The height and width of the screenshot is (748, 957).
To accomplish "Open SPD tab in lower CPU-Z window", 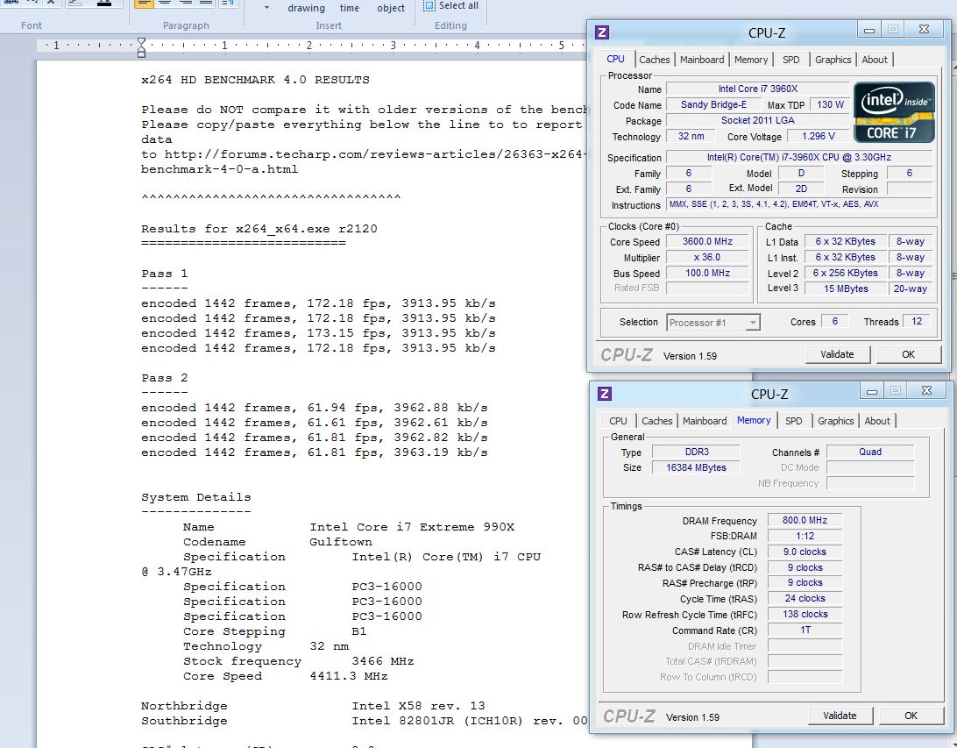I will pos(793,421).
